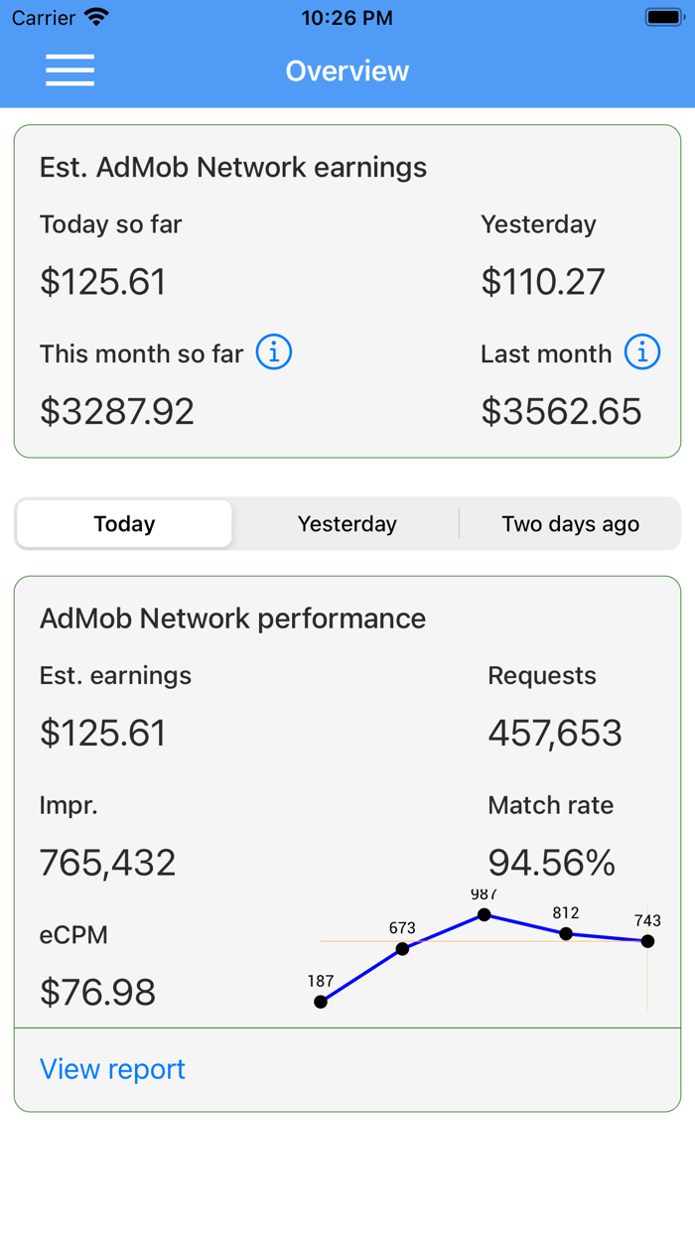
Task: Select the Today tab
Action: (x=123, y=523)
